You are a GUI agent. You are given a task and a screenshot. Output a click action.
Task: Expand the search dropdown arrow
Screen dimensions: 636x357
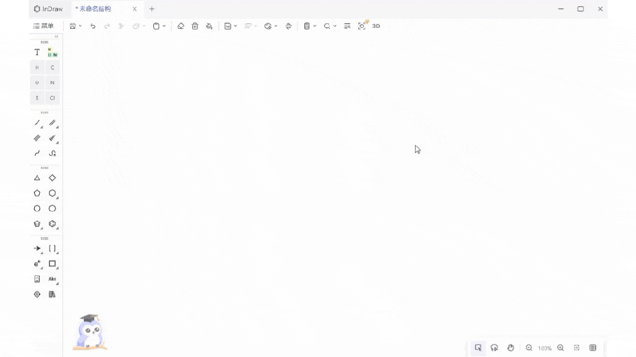335,26
